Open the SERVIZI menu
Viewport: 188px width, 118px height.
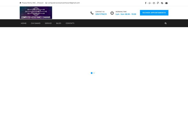click(48, 23)
